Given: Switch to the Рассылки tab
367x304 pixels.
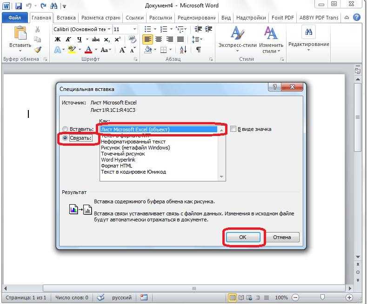Looking at the screenshot, I should coord(160,18).
